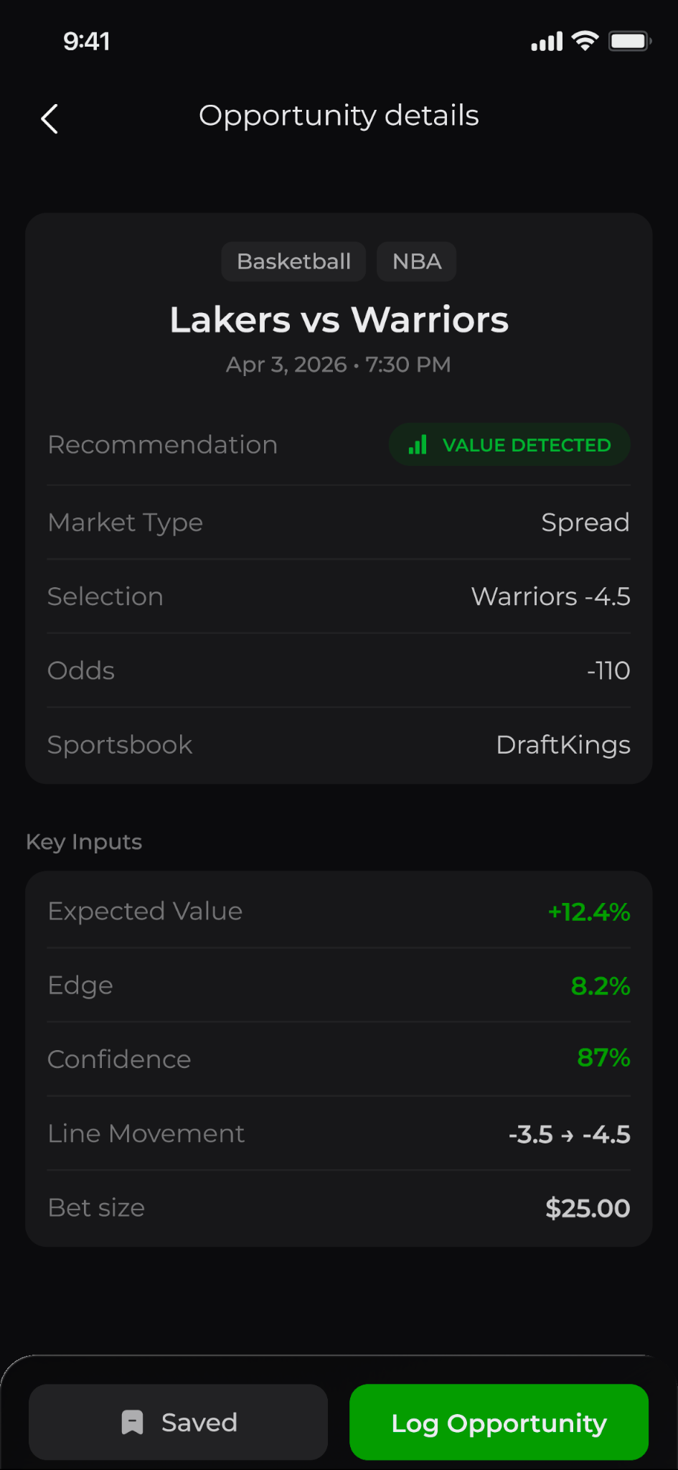Go back using the left chevron arrow
The width and height of the screenshot is (678, 1470).
pyautogui.click(x=50, y=118)
